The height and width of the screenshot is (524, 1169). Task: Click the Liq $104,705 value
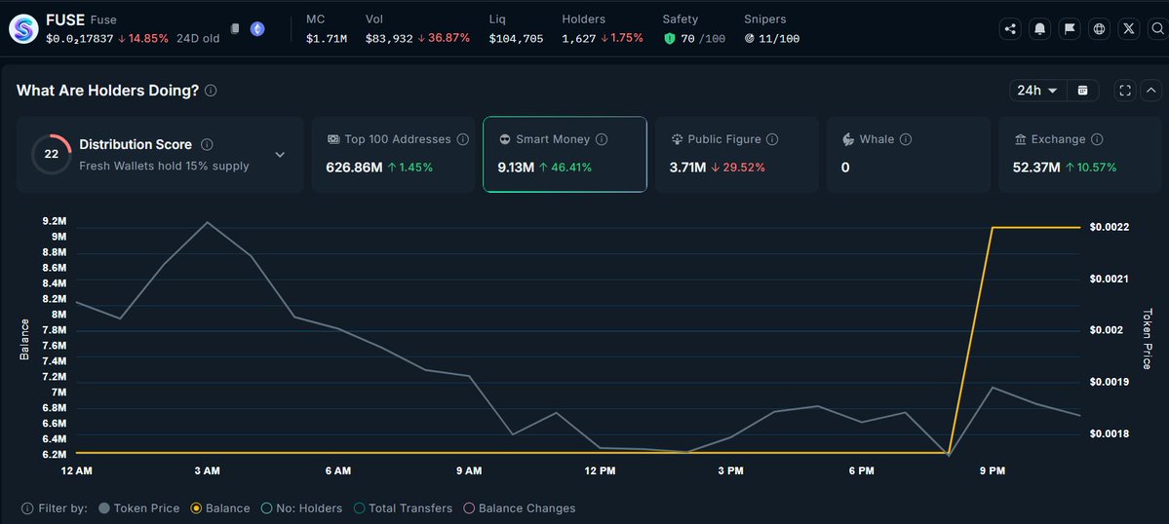pyautogui.click(x=516, y=39)
